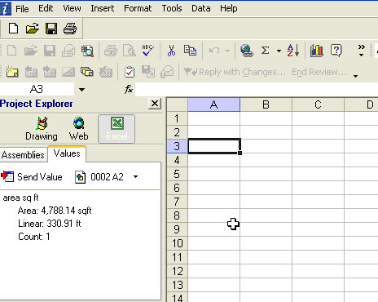Select 'Count: 1' value

[34, 237]
